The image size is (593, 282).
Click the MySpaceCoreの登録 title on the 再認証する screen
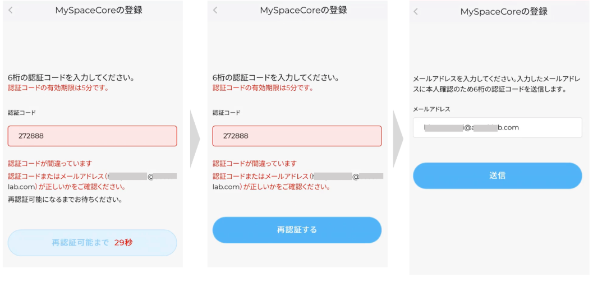click(303, 10)
